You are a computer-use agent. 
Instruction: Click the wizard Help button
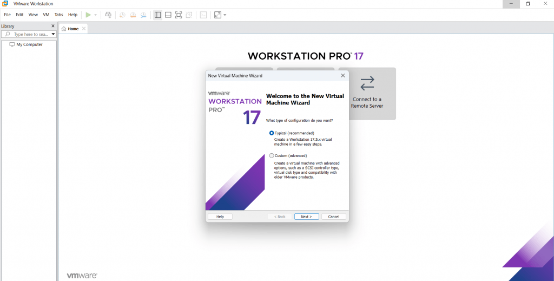tap(220, 217)
